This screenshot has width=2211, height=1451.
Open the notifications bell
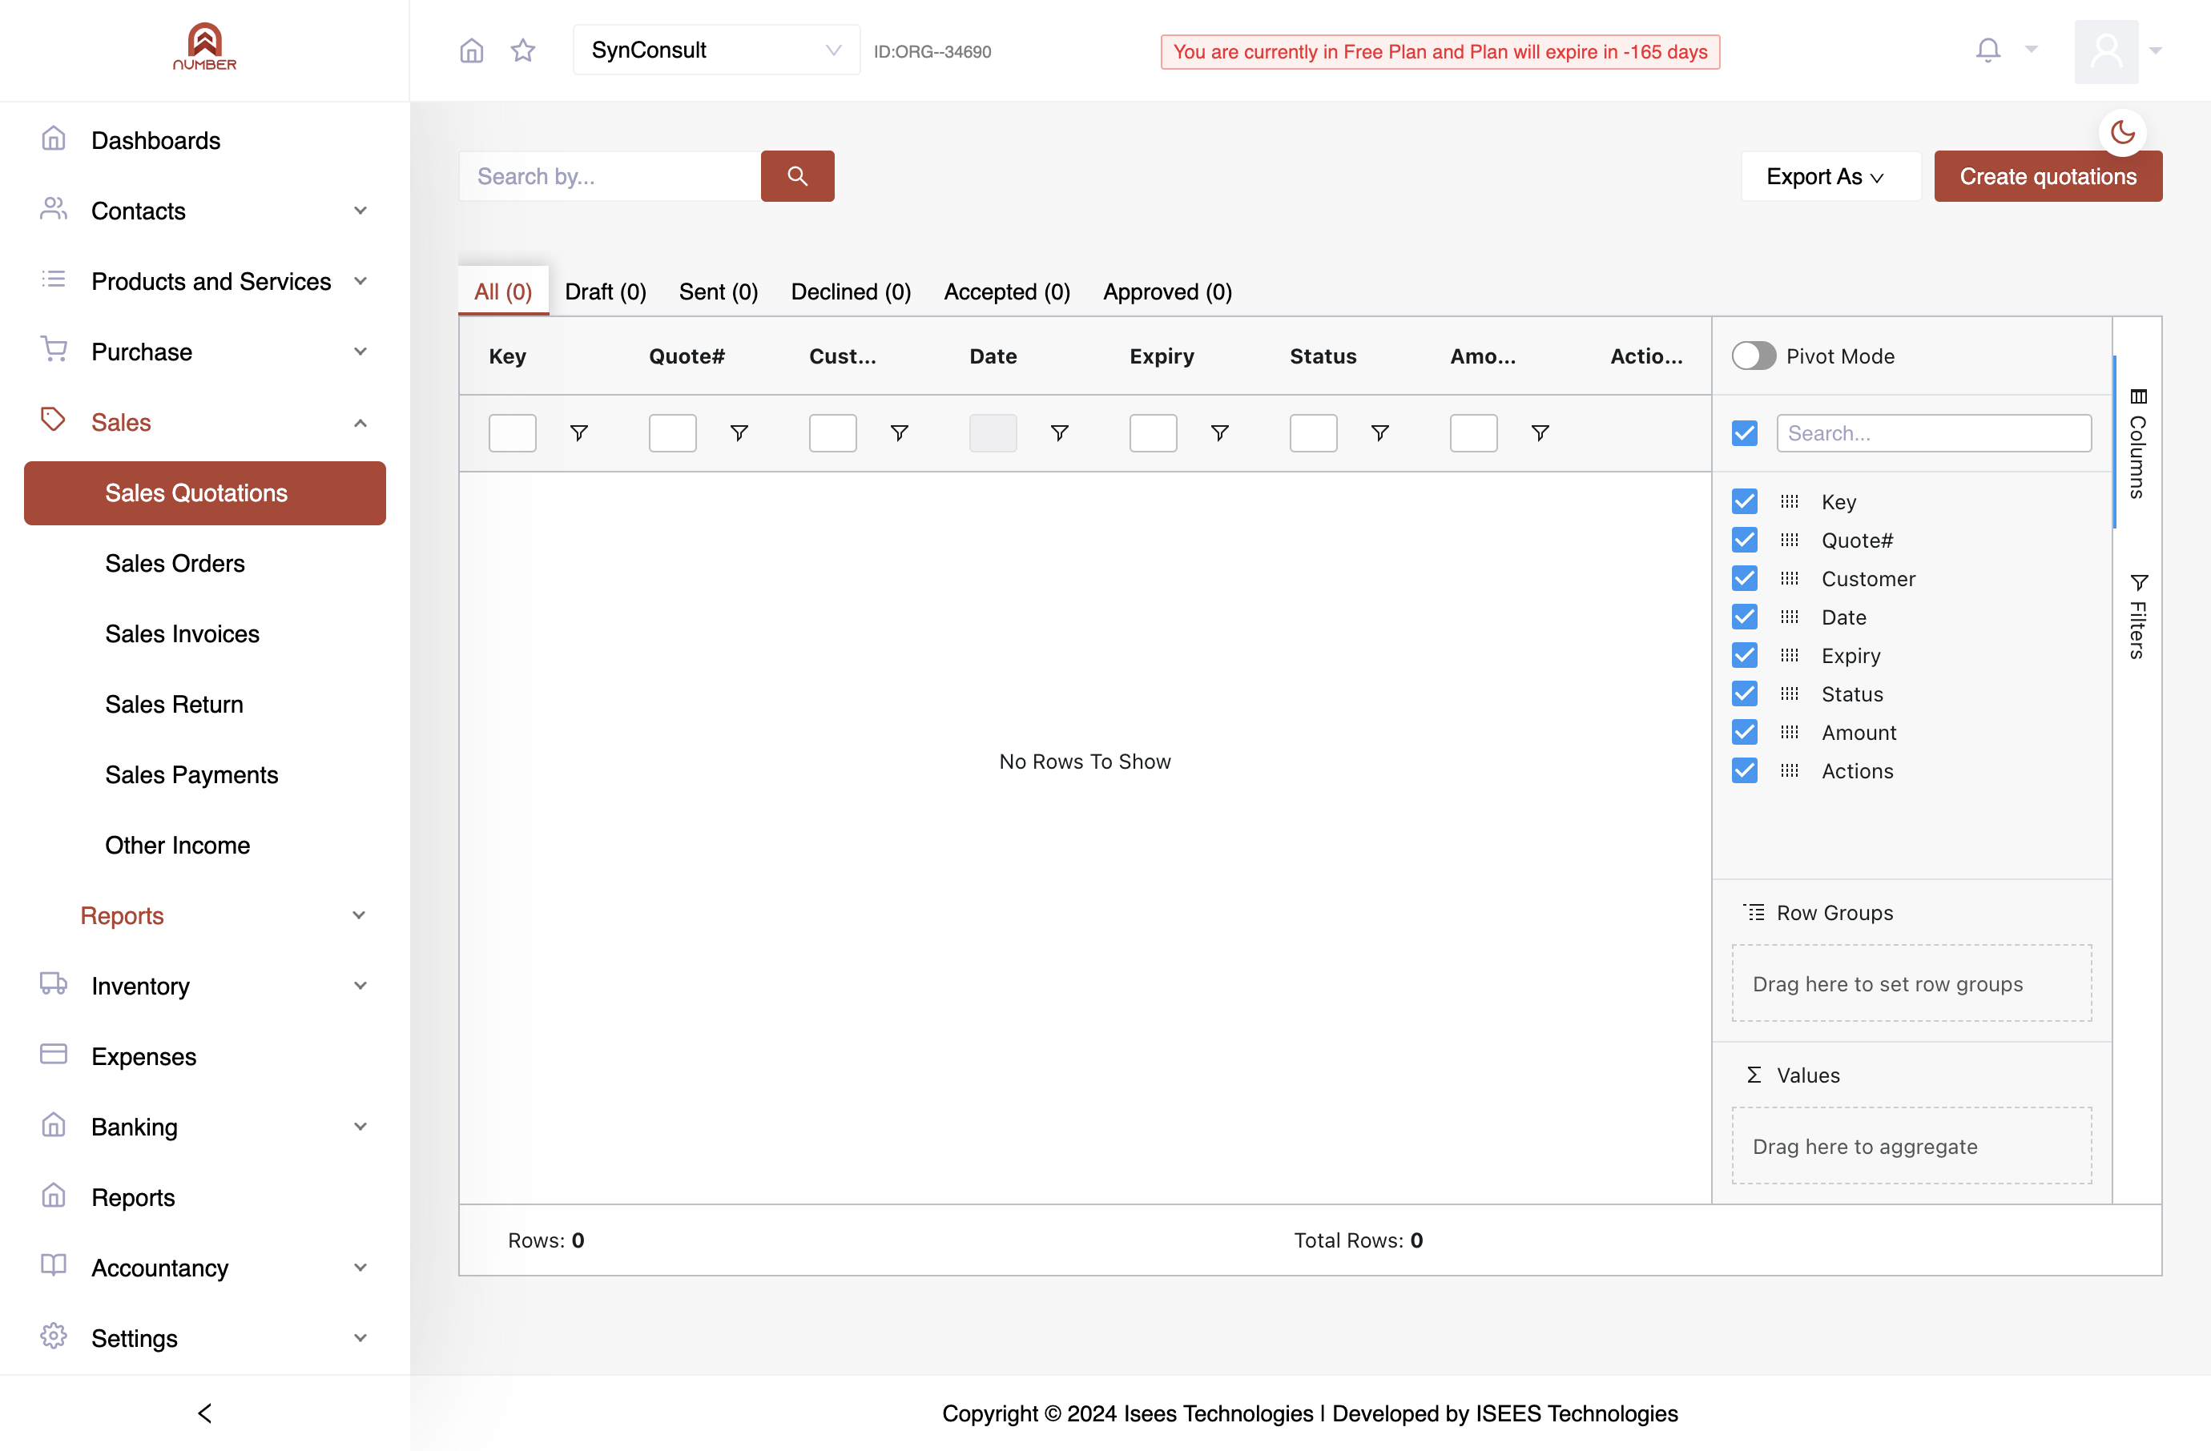click(x=1987, y=50)
